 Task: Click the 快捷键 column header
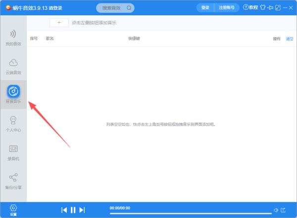134,39
